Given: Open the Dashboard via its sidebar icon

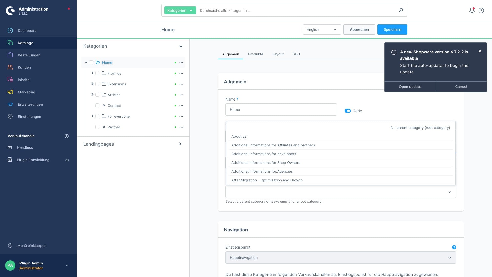Looking at the screenshot, I should pyautogui.click(x=10, y=31).
